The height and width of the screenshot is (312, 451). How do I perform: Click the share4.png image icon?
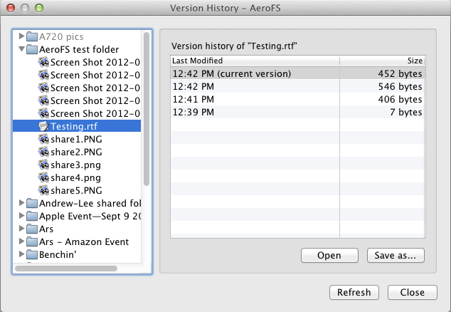point(43,177)
